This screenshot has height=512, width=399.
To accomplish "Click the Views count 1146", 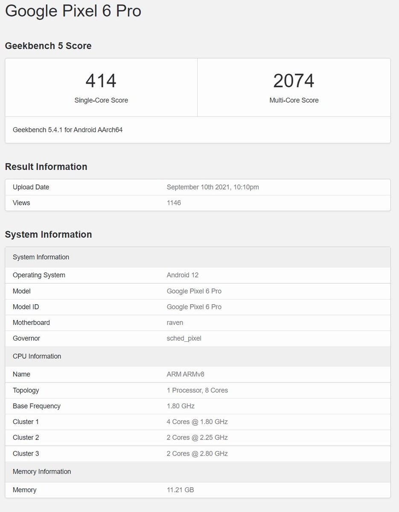I will coord(174,203).
